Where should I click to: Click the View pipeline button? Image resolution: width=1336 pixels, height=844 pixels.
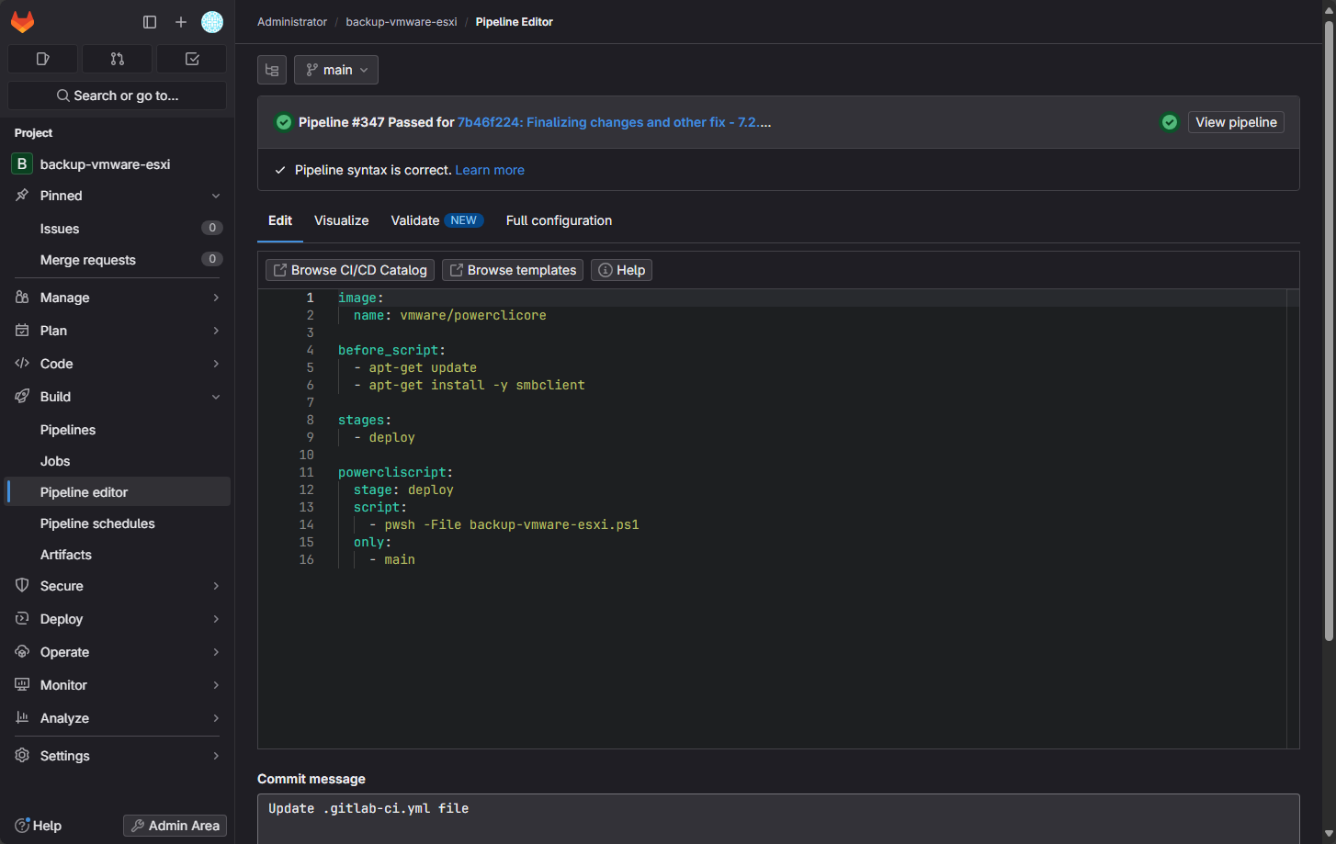pyautogui.click(x=1236, y=122)
